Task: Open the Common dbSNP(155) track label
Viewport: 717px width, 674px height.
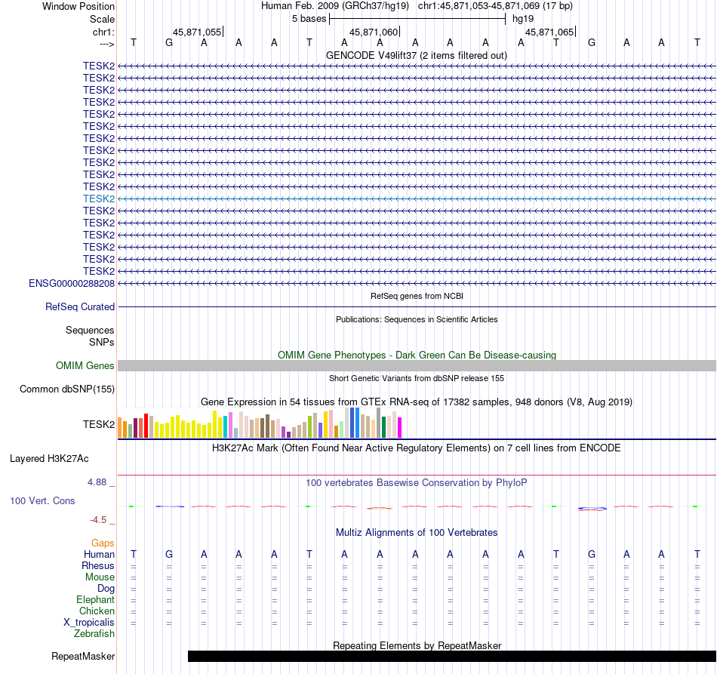Action: [67, 389]
